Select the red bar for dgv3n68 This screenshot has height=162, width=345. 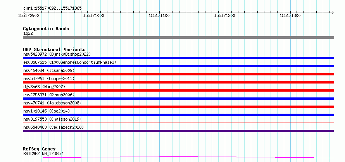[178, 90]
